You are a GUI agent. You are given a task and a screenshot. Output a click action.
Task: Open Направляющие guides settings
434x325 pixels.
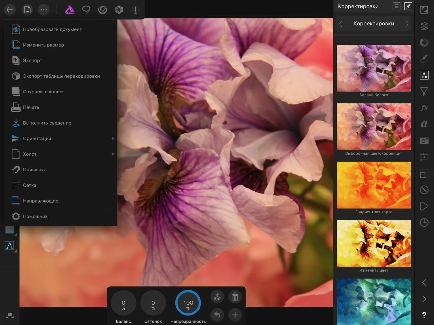pos(61,201)
